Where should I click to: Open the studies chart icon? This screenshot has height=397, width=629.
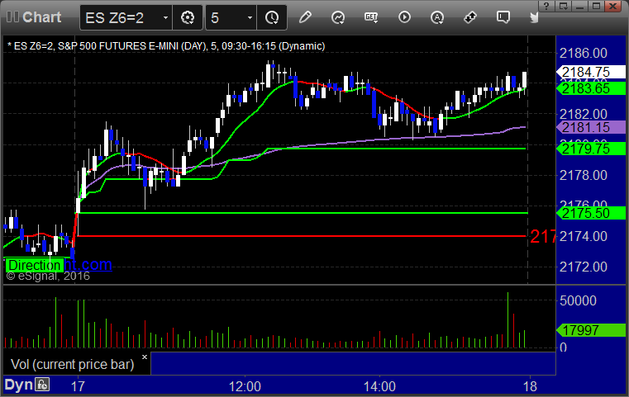click(338, 17)
